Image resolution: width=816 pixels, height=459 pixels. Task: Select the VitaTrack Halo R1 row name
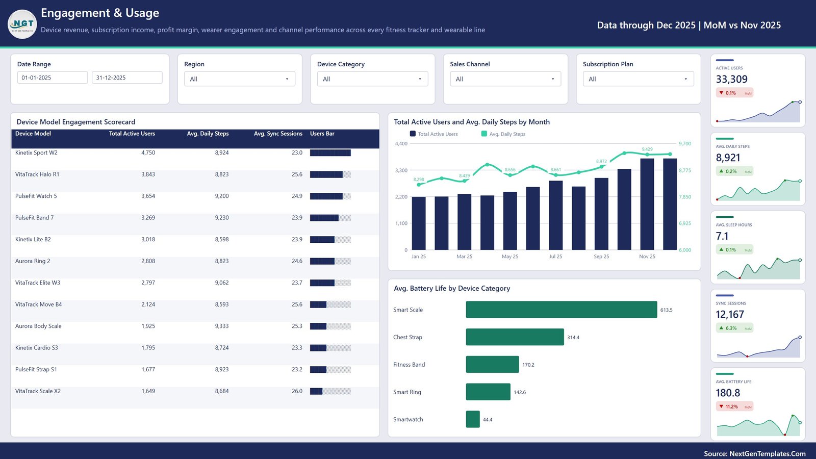[37, 174]
